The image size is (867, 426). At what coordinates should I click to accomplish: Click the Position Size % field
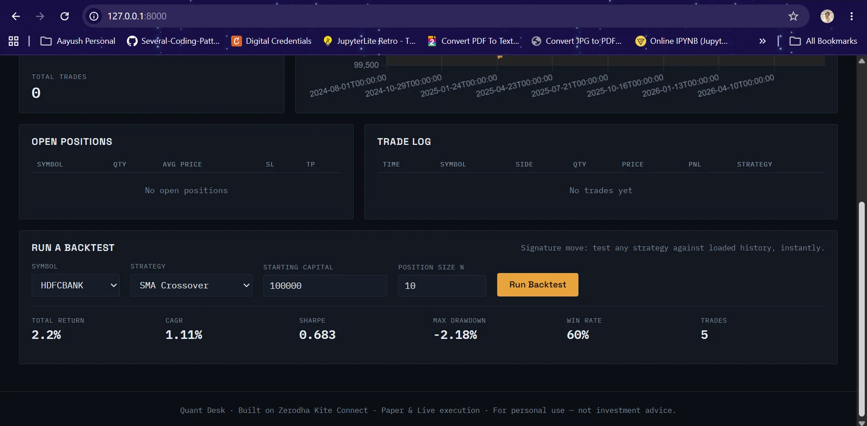[x=442, y=286]
